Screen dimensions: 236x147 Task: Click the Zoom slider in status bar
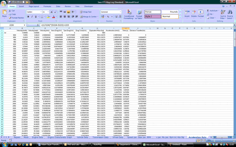click(222, 141)
